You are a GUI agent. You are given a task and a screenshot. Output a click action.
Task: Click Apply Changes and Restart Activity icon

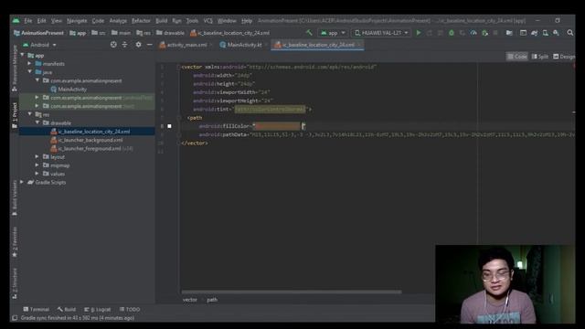pyautogui.click(x=430, y=33)
